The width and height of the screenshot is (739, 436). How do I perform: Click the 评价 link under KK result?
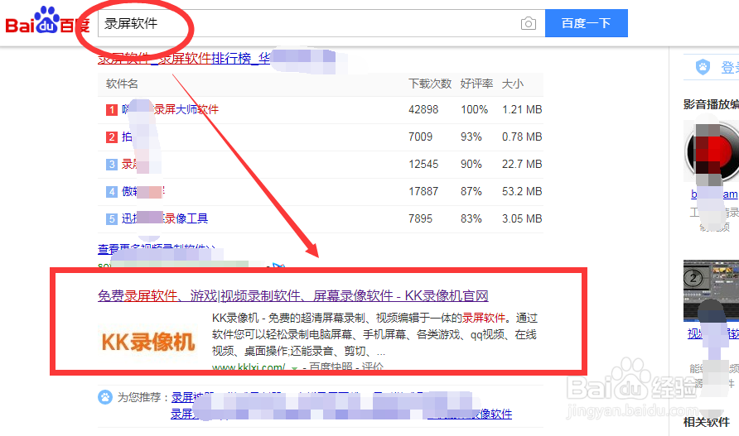[372, 367]
